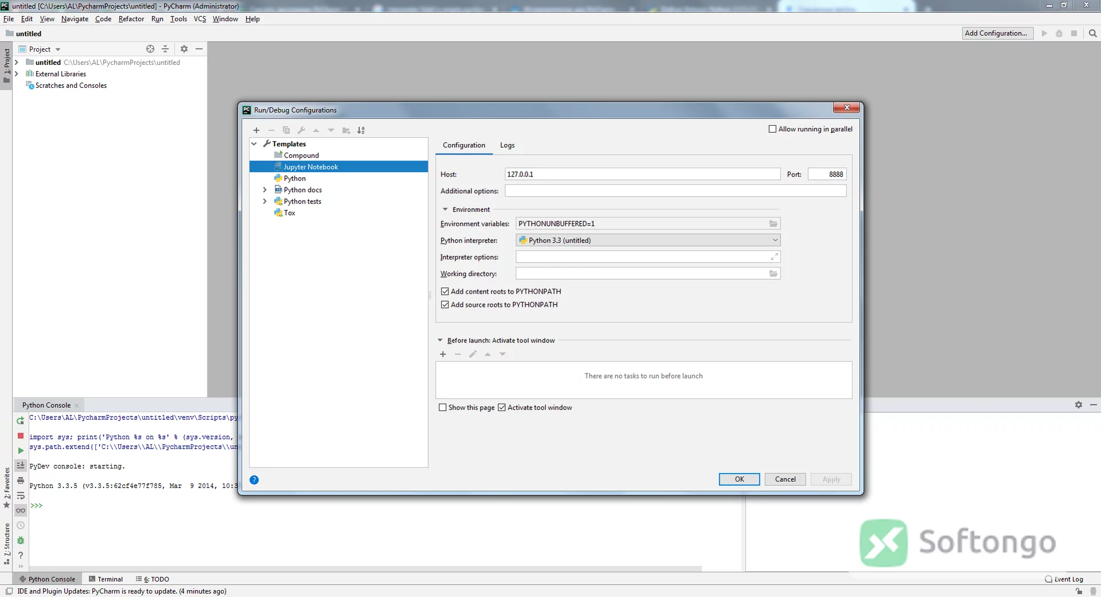Viewport: 1101px width, 597px height.
Task: Expand the Python docs node
Action: [x=264, y=190]
